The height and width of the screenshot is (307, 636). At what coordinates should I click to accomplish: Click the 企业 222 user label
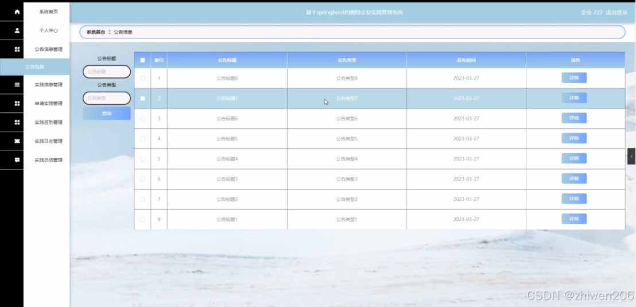[592, 13]
